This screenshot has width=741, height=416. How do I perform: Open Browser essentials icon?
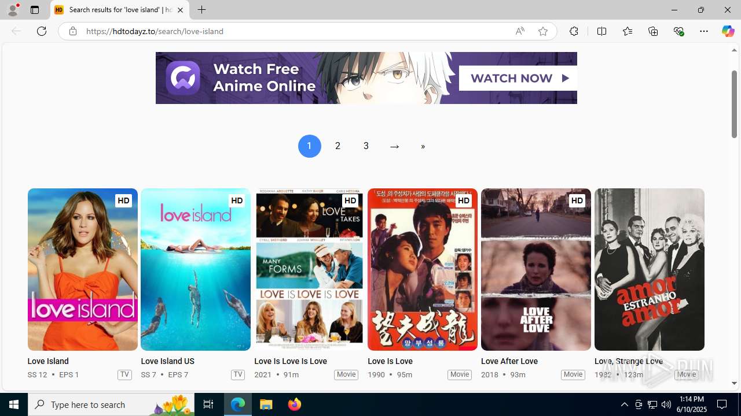(678, 31)
